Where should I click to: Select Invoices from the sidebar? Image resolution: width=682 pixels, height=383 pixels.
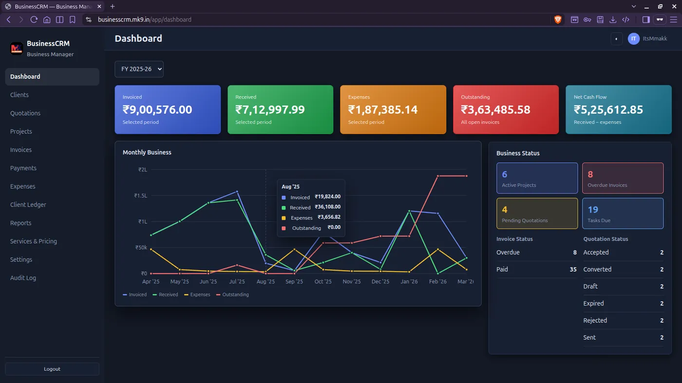pyautogui.click(x=52, y=150)
